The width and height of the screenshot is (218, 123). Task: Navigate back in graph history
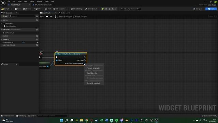coord(47,17)
